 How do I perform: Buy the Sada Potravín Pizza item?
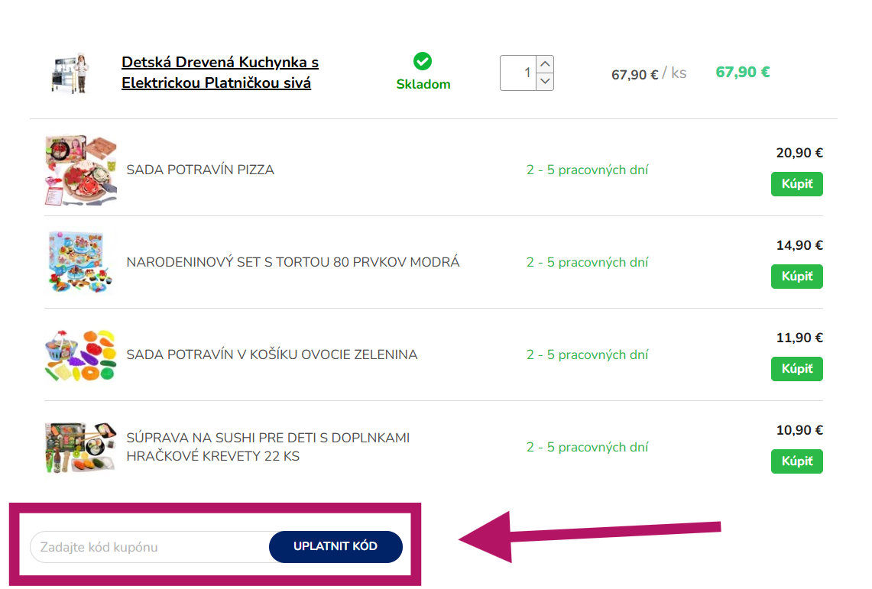(796, 184)
